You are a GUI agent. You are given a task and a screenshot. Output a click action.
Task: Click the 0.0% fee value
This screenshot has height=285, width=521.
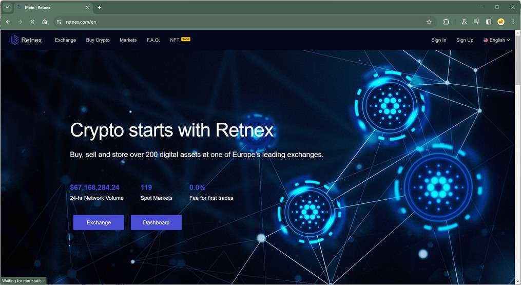pos(198,187)
